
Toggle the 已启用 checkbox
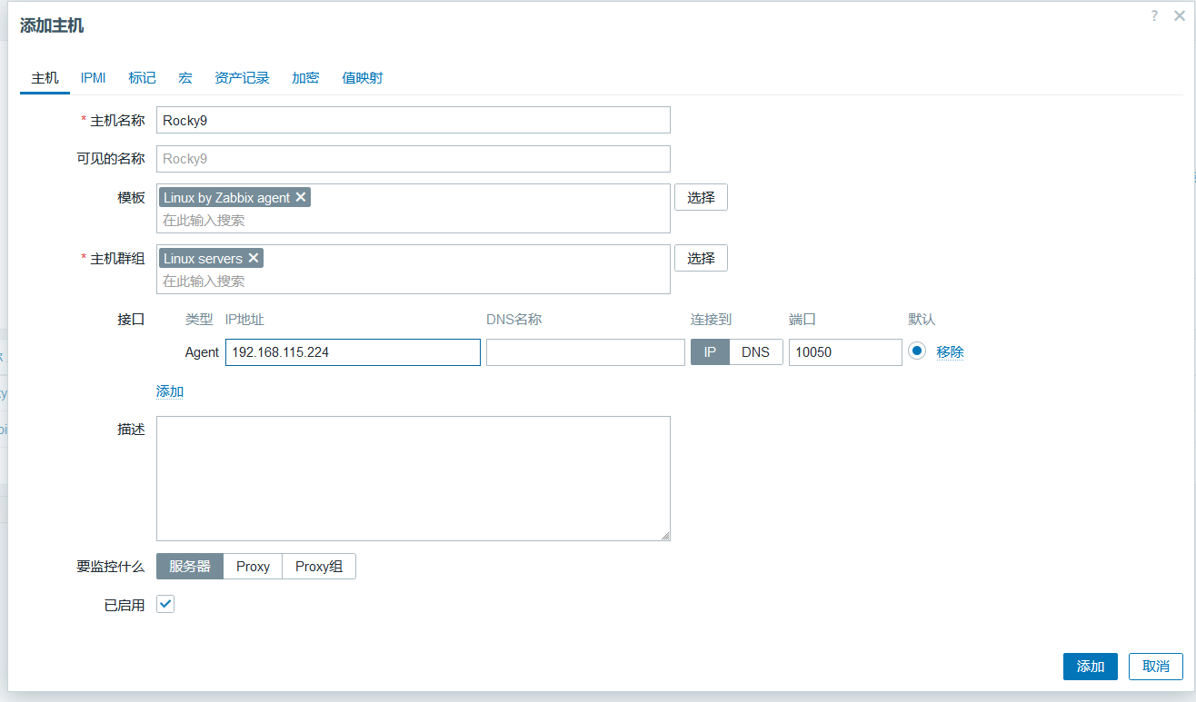165,604
